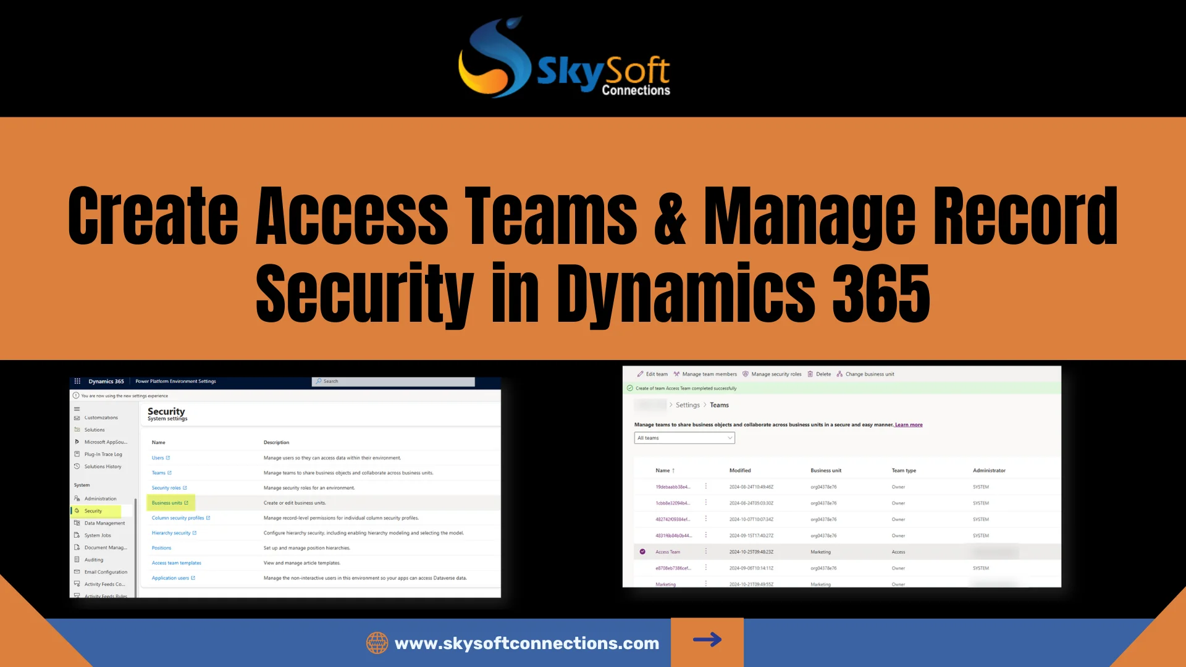Click the Solutions sidebar icon
Viewport: 1186px width, 667px height.
coord(77,430)
